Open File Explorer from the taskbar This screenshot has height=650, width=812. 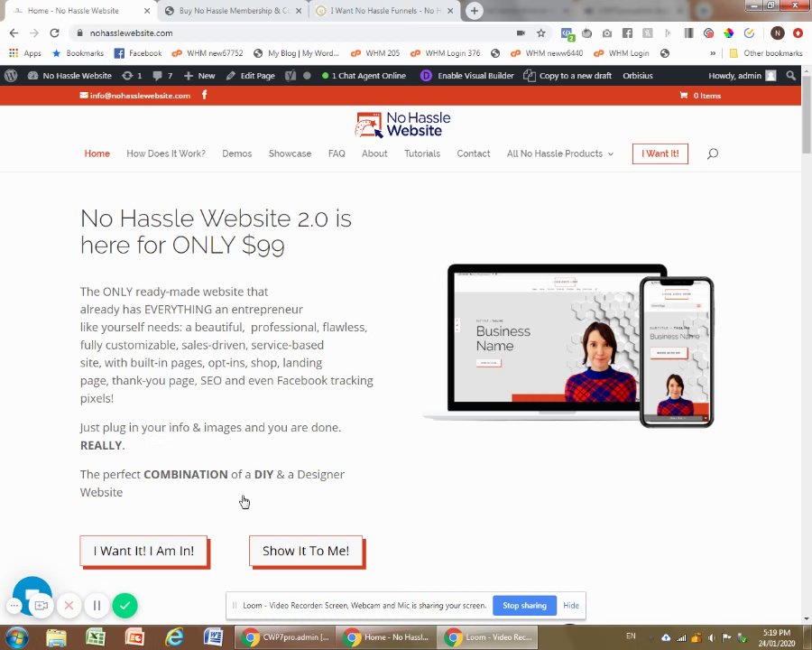(56, 637)
